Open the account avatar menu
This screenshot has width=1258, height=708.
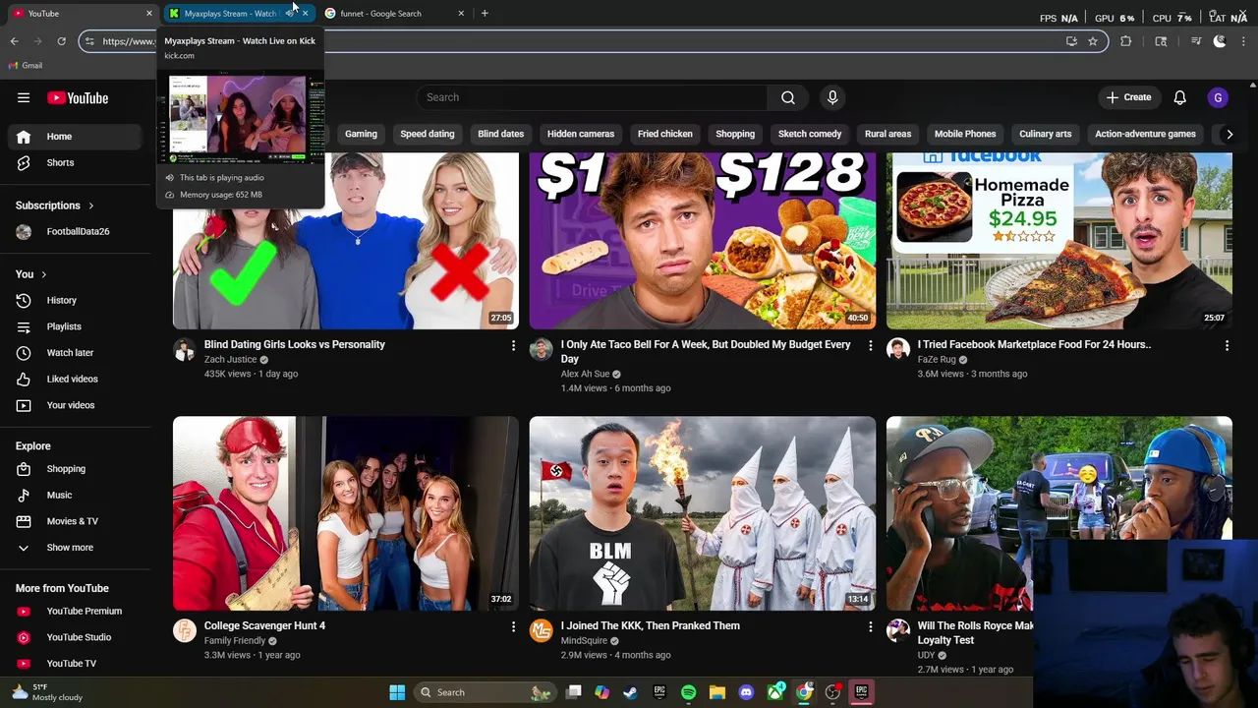pyautogui.click(x=1218, y=97)
